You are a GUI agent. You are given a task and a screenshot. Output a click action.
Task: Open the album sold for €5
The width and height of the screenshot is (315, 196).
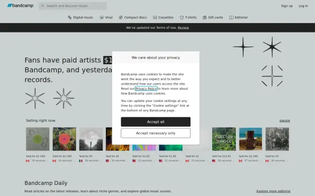[91, 139]
